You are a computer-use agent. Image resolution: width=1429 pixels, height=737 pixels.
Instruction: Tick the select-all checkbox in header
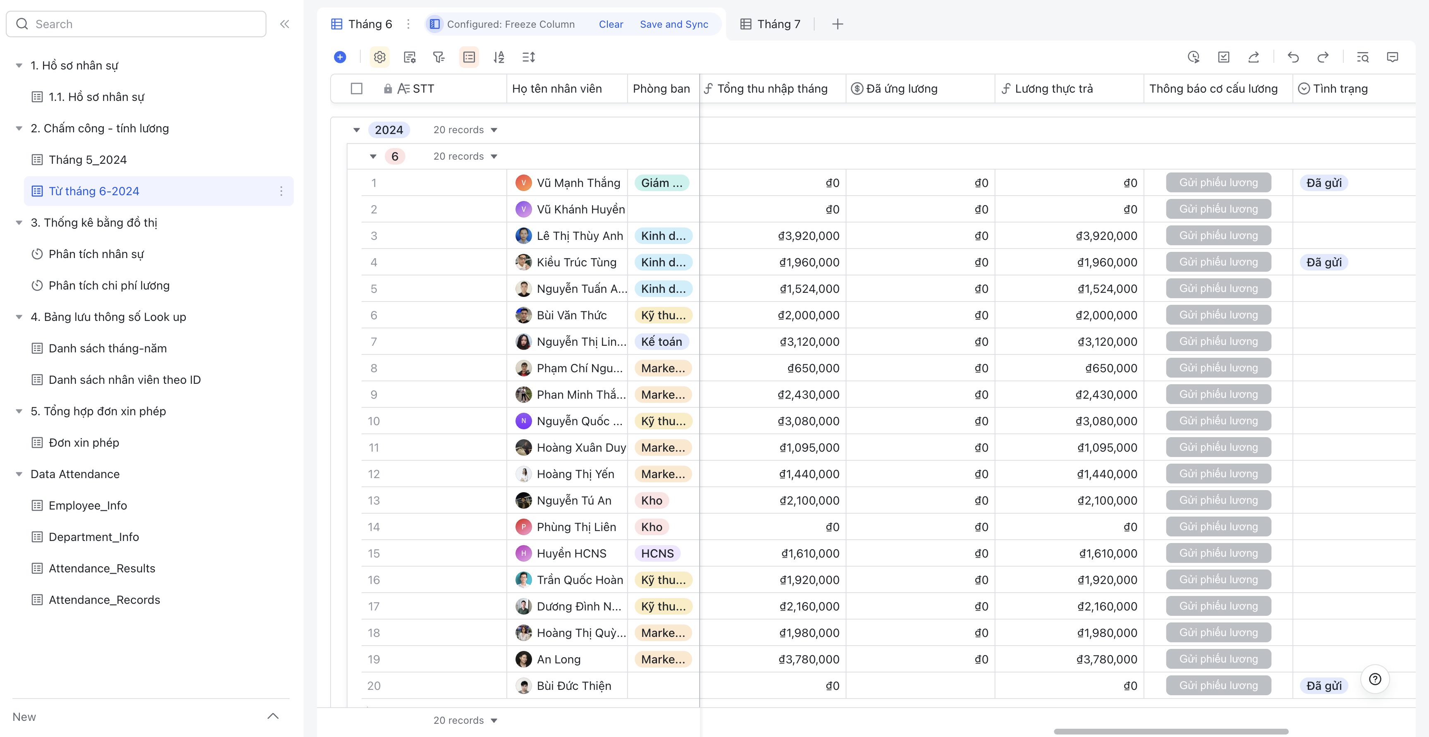[x=357, y=89]
